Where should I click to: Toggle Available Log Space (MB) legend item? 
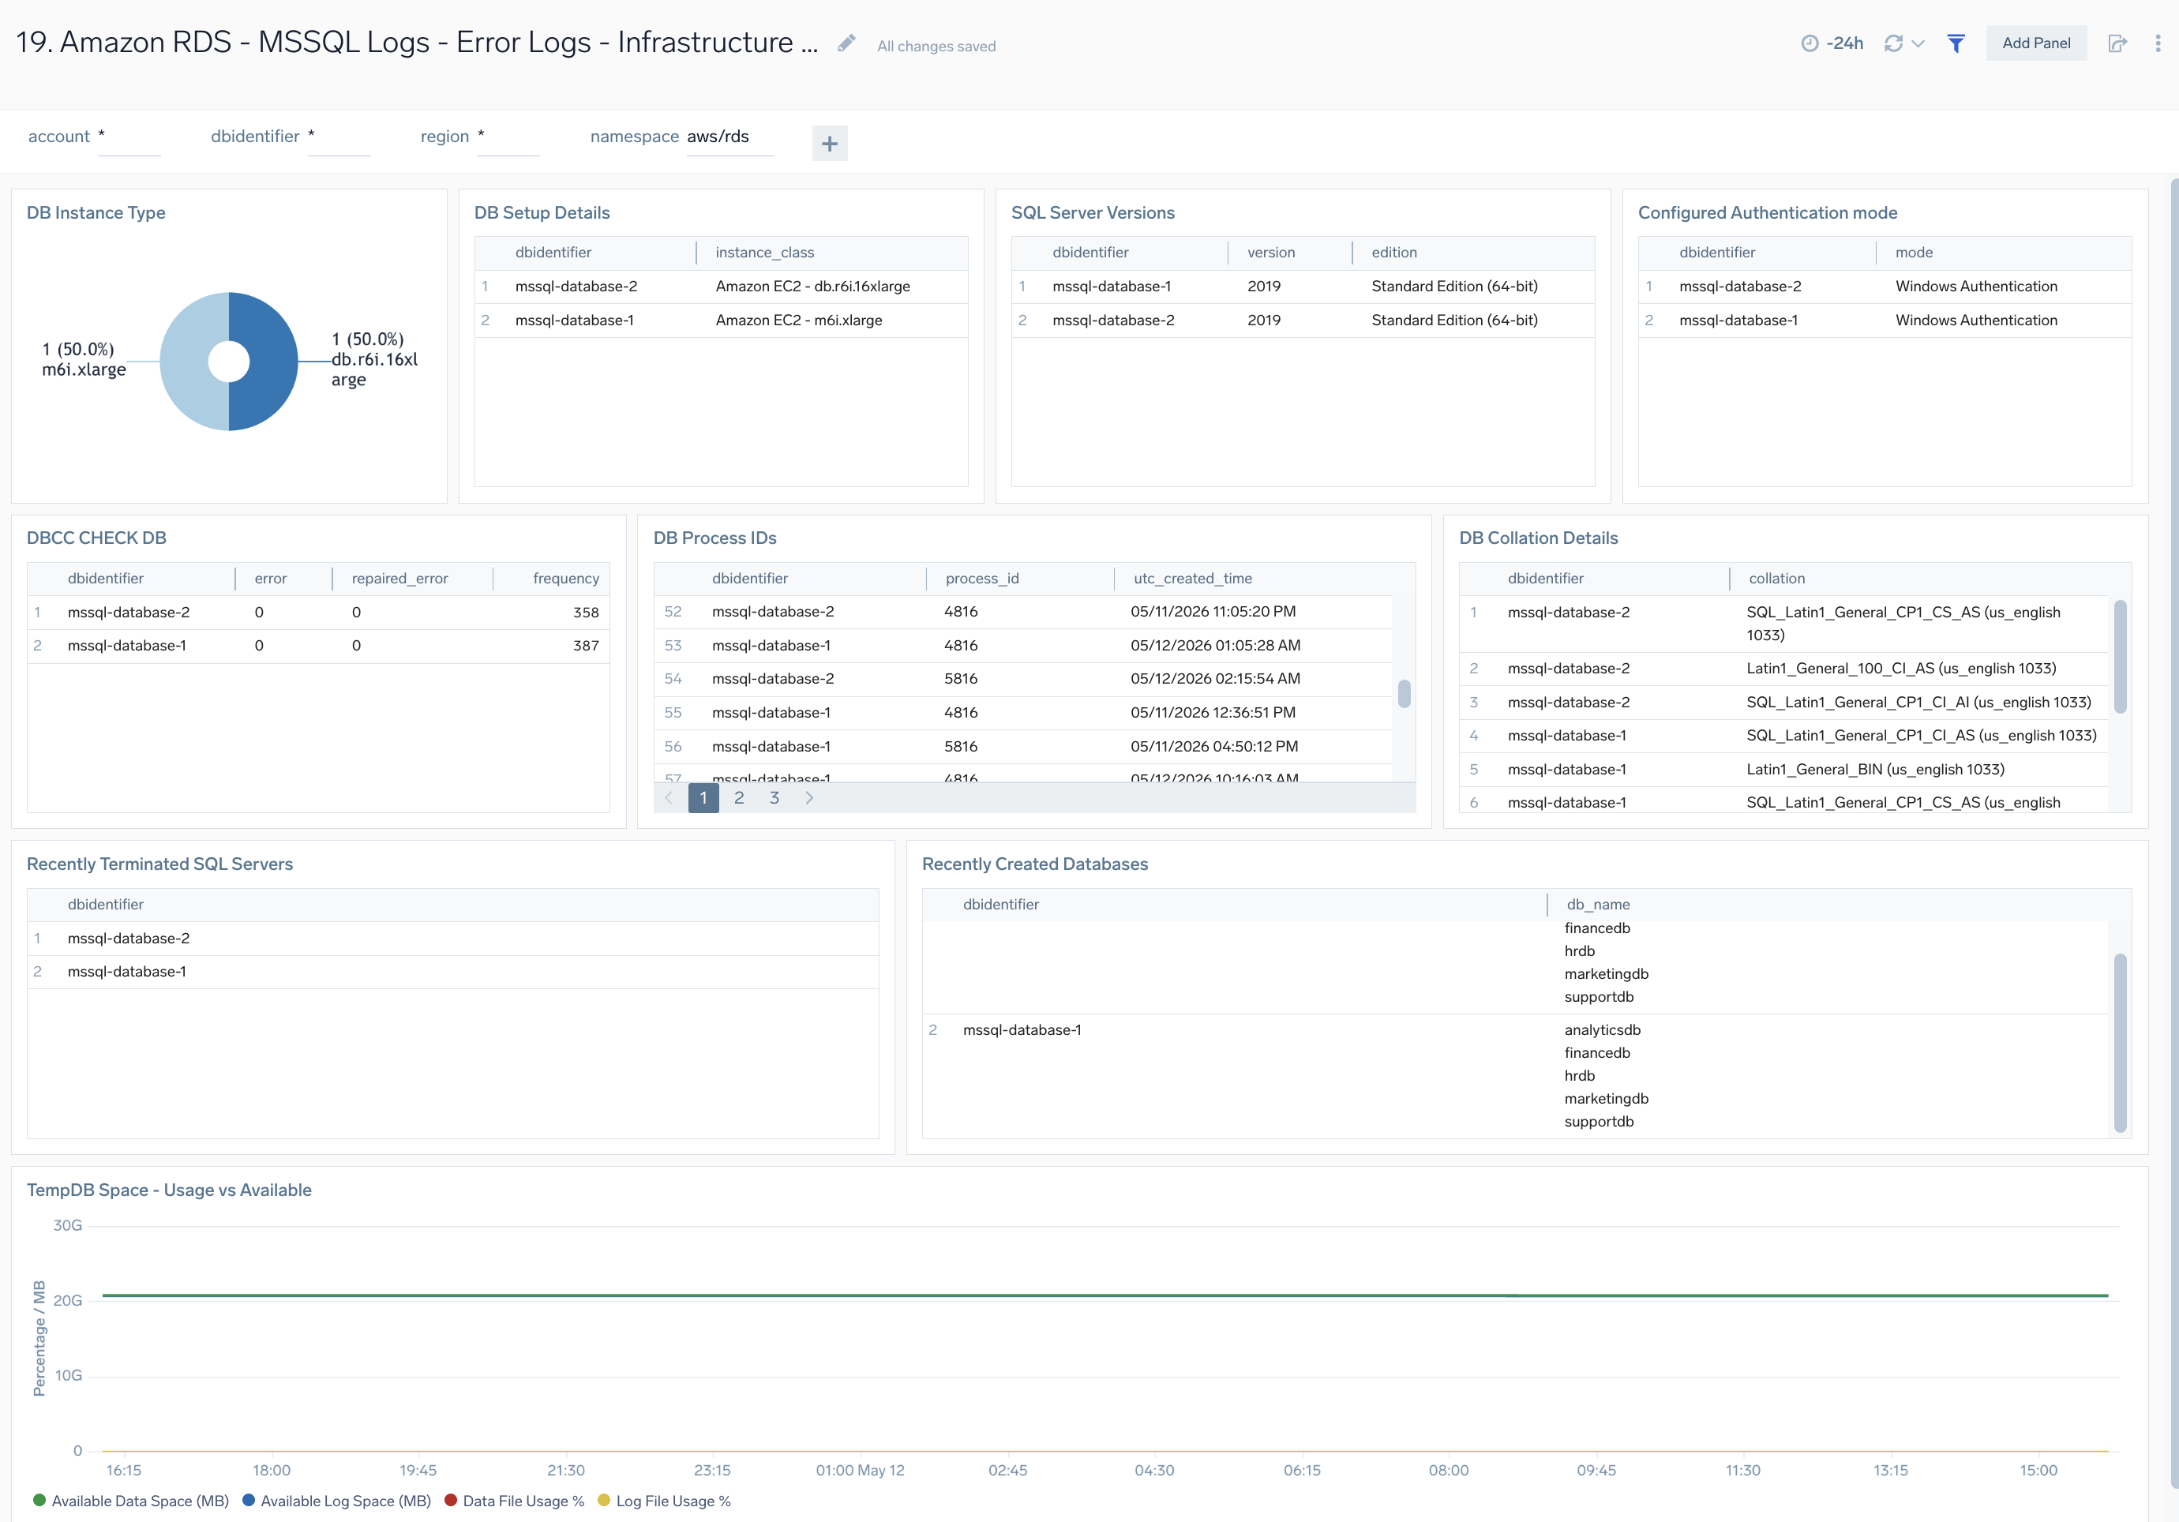click(337, 1501)
